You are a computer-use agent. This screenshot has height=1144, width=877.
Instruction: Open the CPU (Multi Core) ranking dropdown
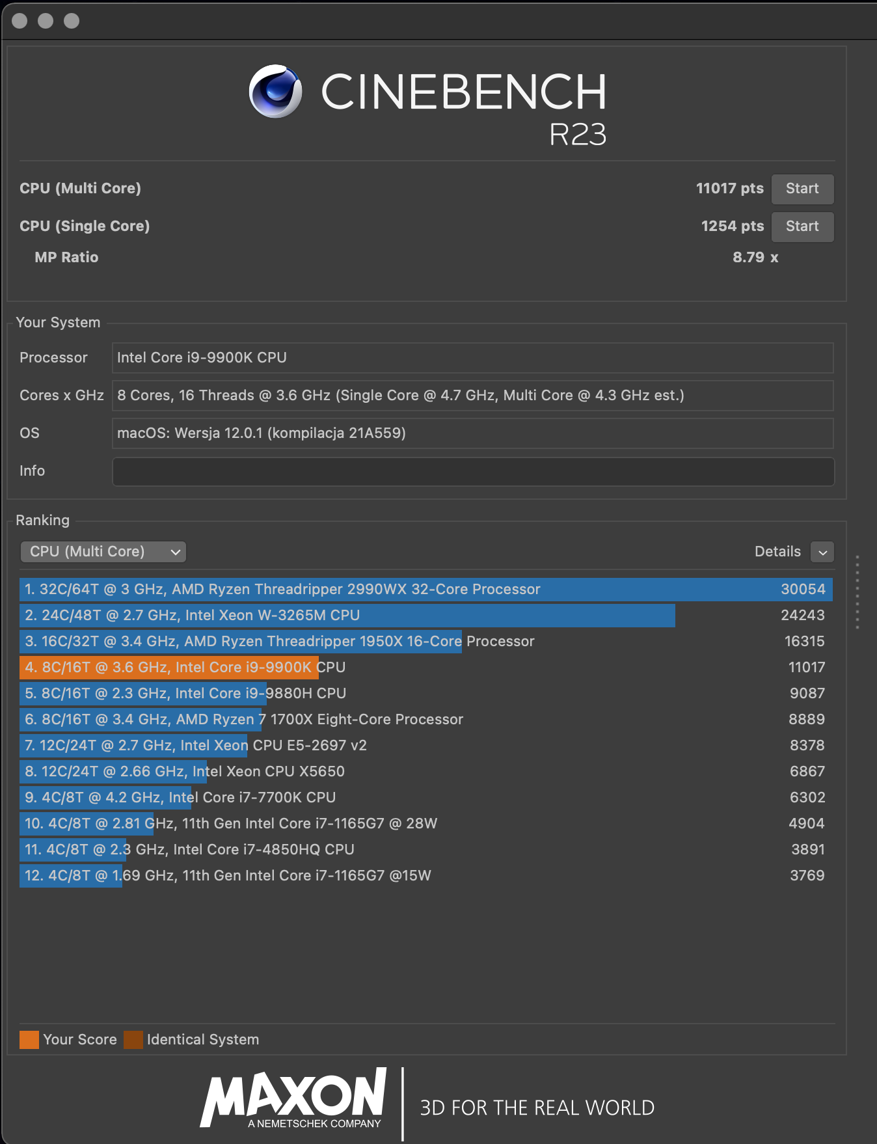pyautogui.click(x=103, y=552)
